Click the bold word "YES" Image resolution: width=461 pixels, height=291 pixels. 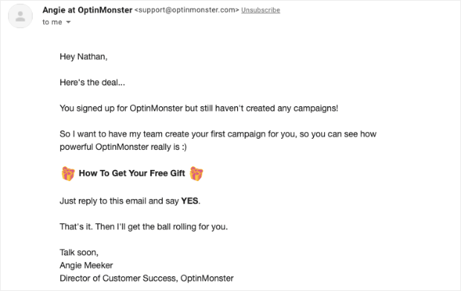(190, 201)
